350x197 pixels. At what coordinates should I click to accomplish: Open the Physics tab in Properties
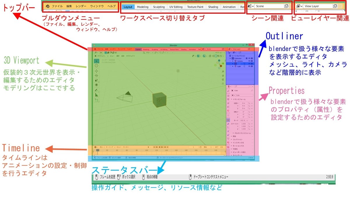228,131
